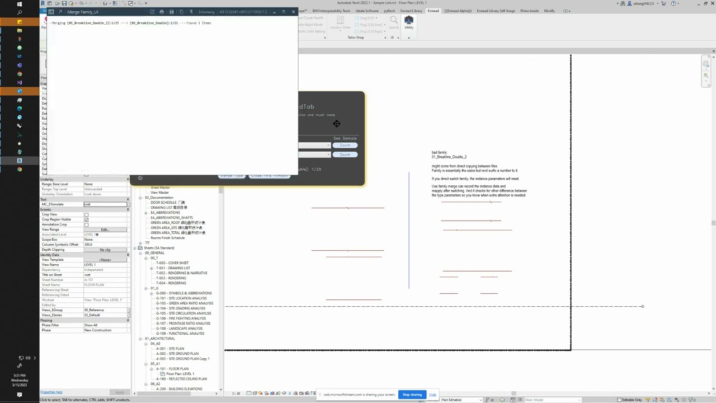Viewport: 716px width, 403px height.
Task: Open the first family dropdown in dark dialog
Action: tap(315, 145)
